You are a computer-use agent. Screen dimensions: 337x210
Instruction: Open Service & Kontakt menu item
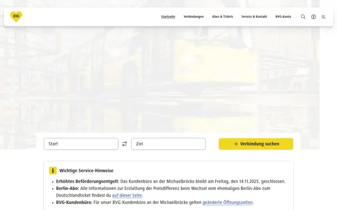[x=254, y=16]
